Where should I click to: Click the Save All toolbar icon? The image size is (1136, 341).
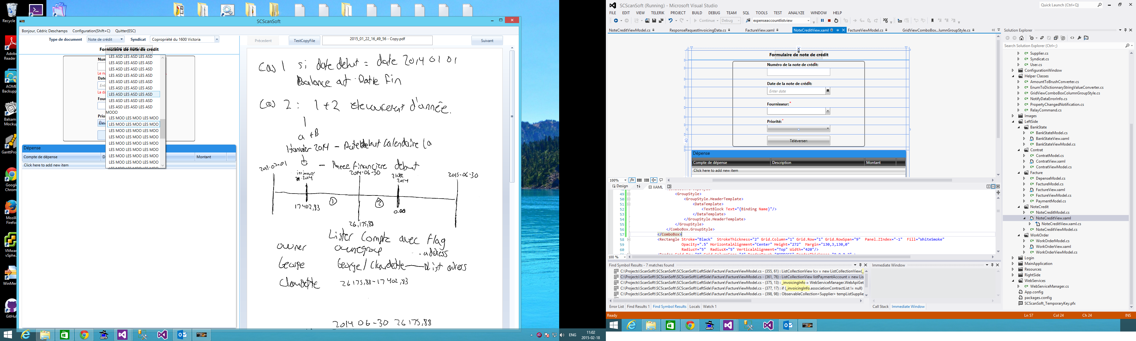(661, 21)
